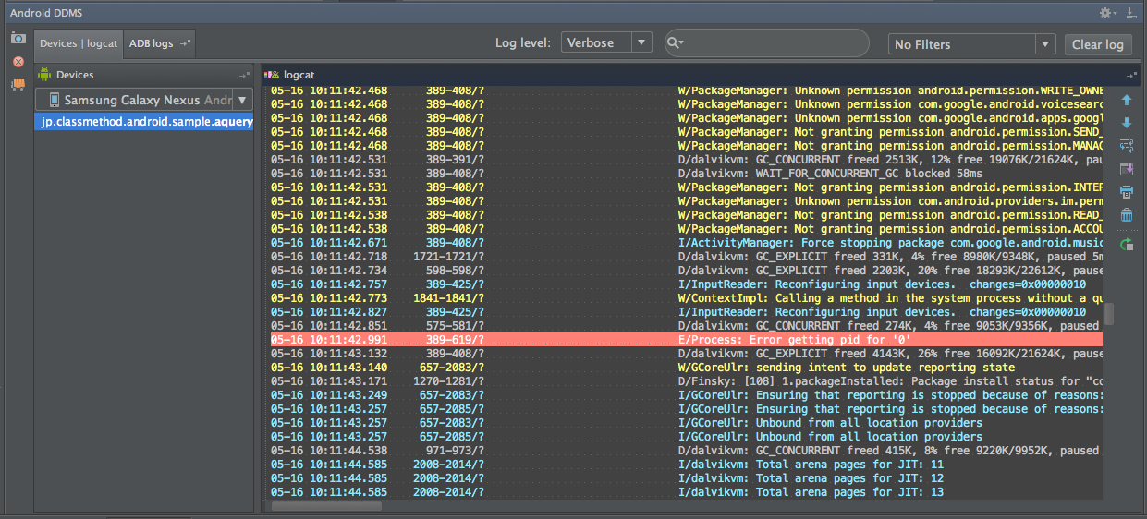Toggle soft wraps in logcat

click(x=1126, y=146)
